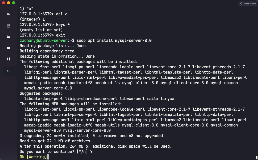Open the SFTP folder icon
The image size is (258, 160).
point(9,37)
